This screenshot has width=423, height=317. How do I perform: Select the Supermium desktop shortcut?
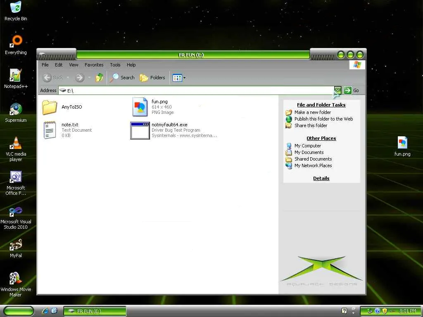coord(16,112)
